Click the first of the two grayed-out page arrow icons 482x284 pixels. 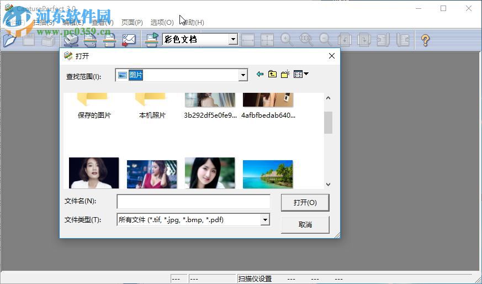coord(345,40)
